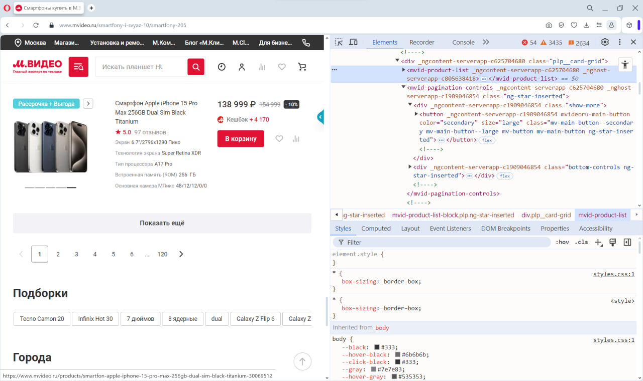This screenshot has width=643, height=381.
Task: Switch to Console tab in DevTools
Action: pyautogui.click(x=463, y=43)
